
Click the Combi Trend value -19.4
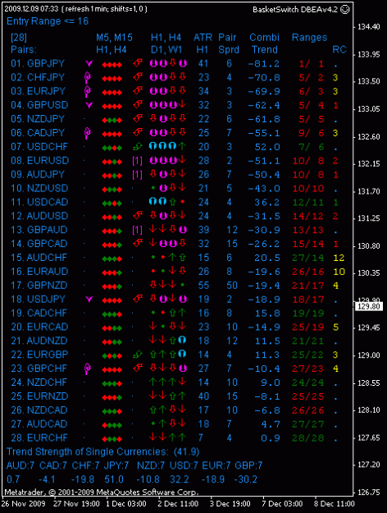tap(264, 286)
